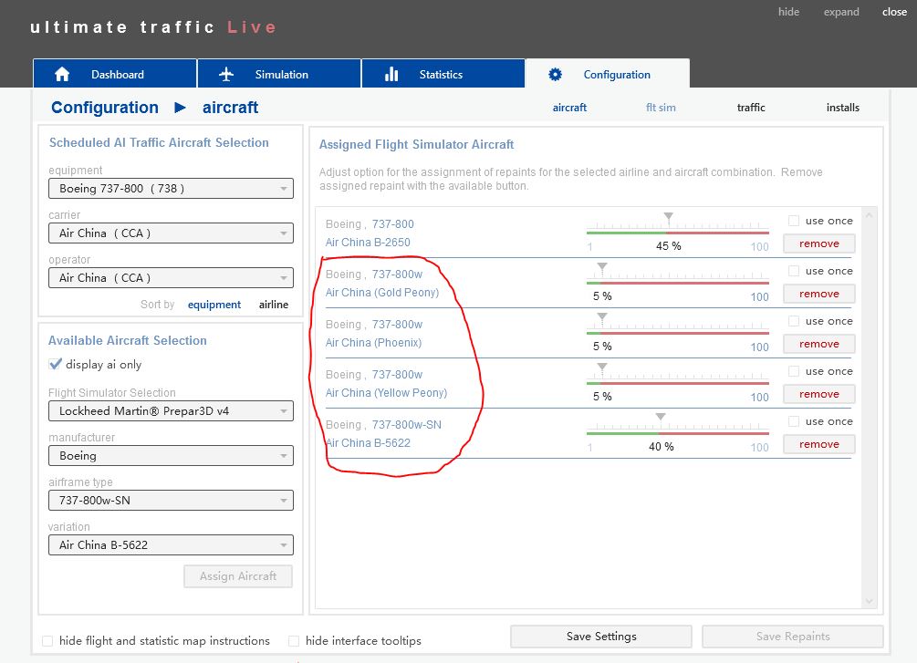Open the carrier dropdown showing Air China
This screenshot has height=663, width=917.
(171, 233)
